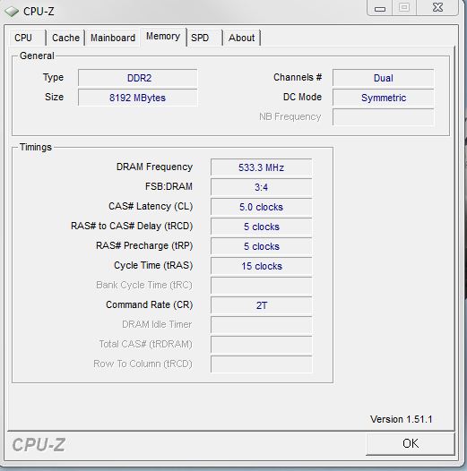The width and height of the screenshot is (467, 471).
Task: Select the Size value 8192 MBytes
Action: (138, 98)
